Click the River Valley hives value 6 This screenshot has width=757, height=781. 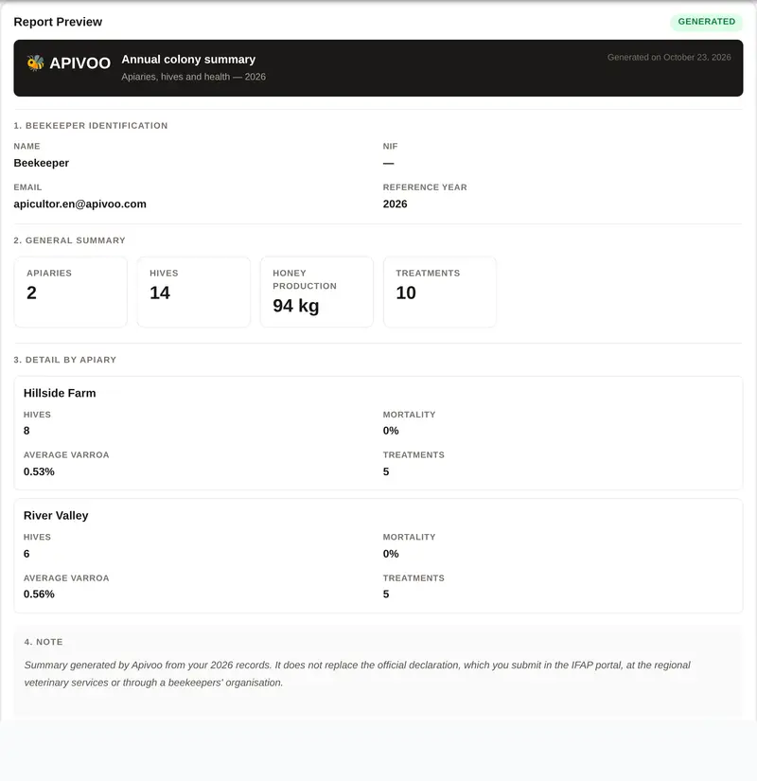[26, 554]
